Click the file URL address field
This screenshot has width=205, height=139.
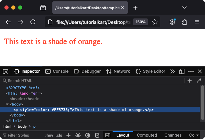click(x=93, y=22)
